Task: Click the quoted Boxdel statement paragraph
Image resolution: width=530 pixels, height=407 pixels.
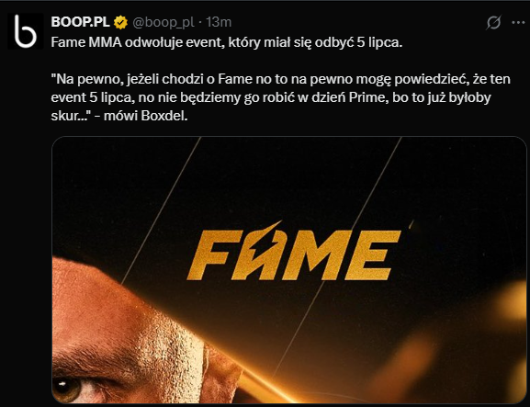Action: coord(280,97)
